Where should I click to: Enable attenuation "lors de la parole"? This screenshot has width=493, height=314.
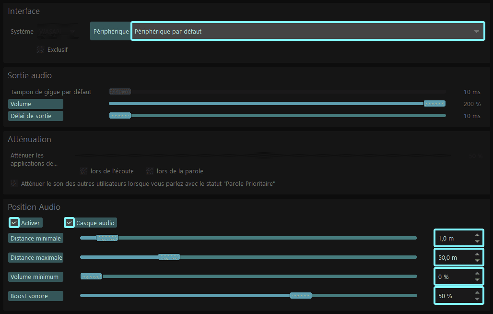(x=150, y=171)
